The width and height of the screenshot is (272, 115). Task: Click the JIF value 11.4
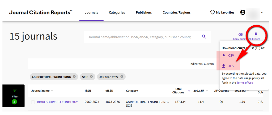[201, 102]
